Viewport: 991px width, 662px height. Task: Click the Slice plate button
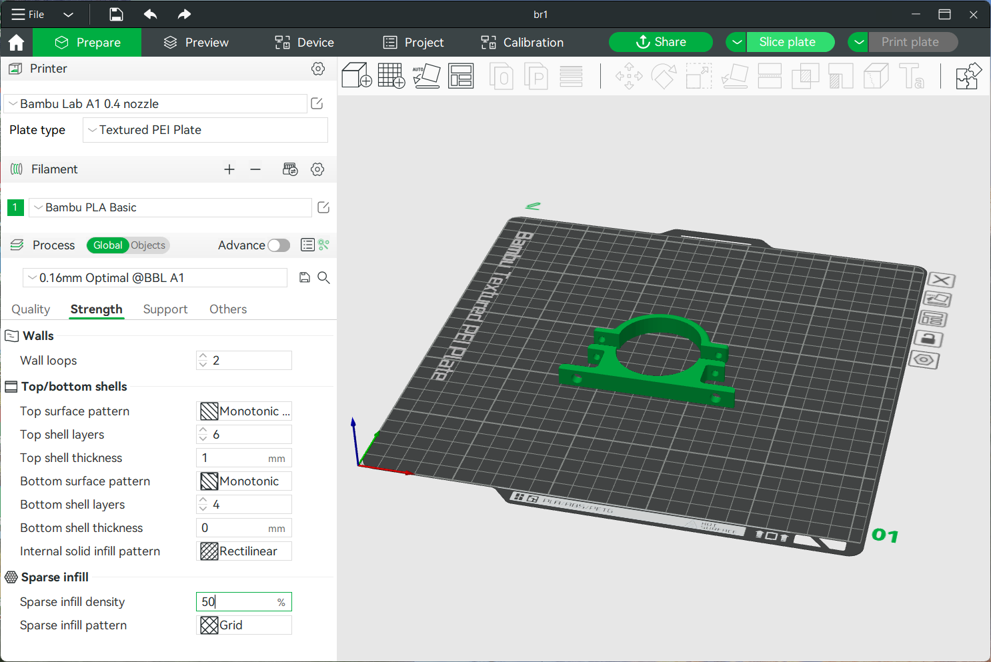tap(791, 42)
